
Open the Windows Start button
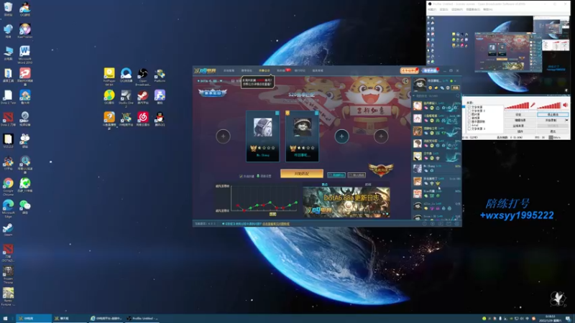pos(6,319)
